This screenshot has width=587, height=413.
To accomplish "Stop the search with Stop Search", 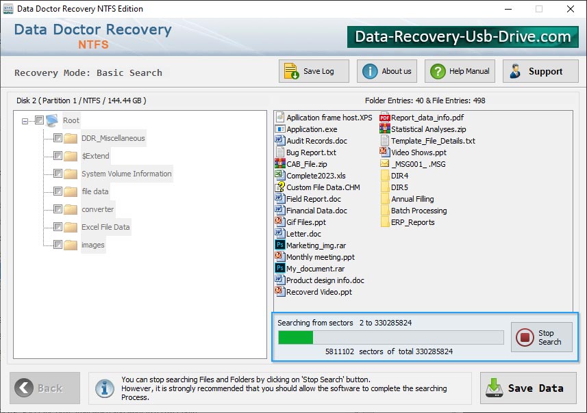I will (542, 337).
